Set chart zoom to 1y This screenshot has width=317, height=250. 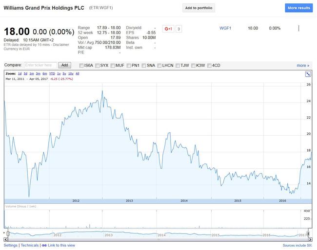click(x=59, y=73)
